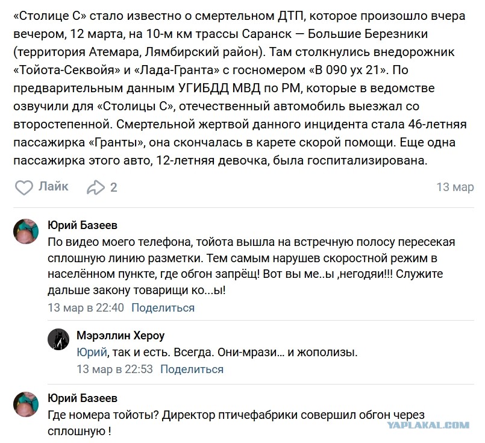Viewport: 485px width, 443px height.
Task: Click Поделиться under the reply comment
Action: pos(192,369)
